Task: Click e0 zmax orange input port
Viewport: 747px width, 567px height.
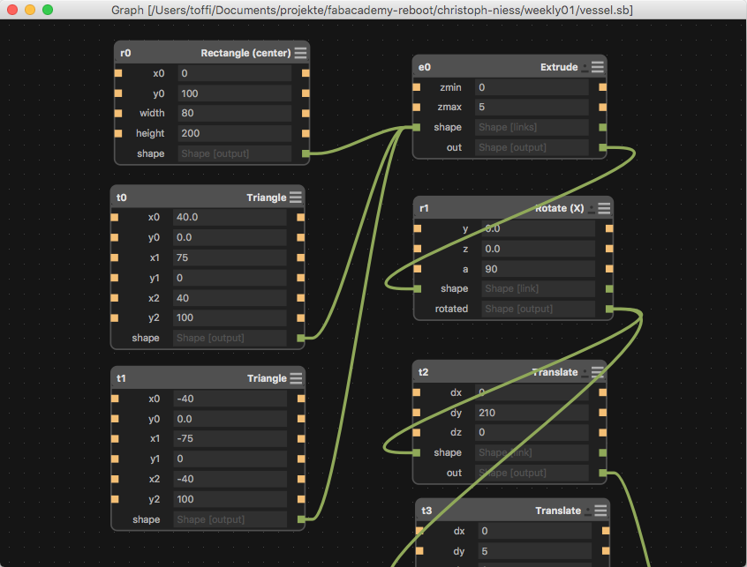Action: click(417, 107)
